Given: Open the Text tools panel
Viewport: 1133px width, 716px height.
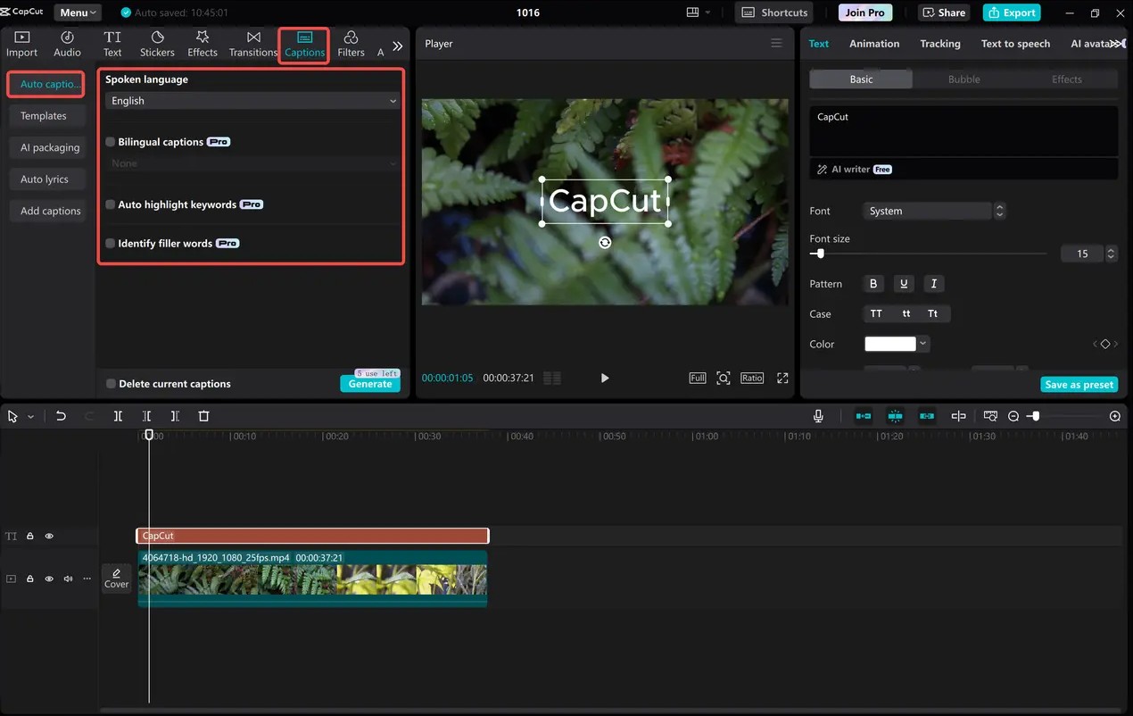Looking at the screenshot, I should click(112, 44).
